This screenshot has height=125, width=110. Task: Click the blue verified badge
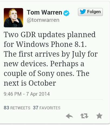coord(66,13)
